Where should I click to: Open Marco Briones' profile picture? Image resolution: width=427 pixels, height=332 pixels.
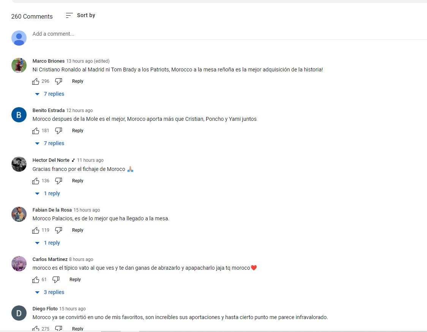(x=19, y=65)
